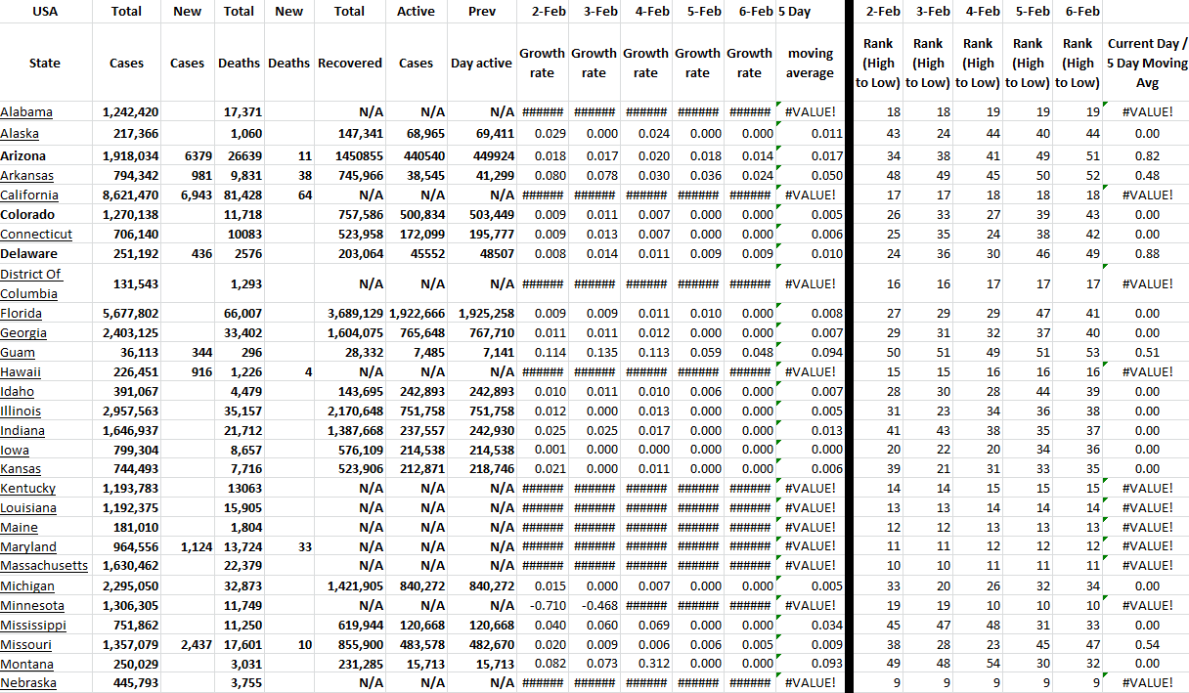Select Alabama's #VALUE! moving average cell
The image size is (1189, 693).
pyautogui.click(x=811, y=112)
